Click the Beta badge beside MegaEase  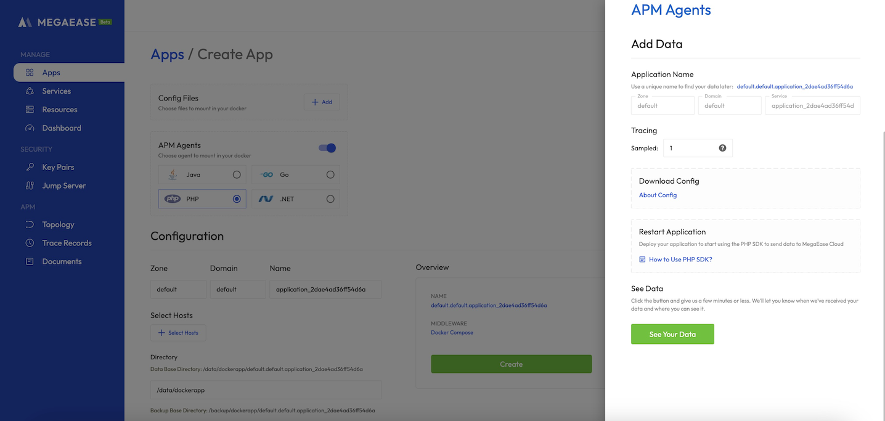click(x=105, y=22)
